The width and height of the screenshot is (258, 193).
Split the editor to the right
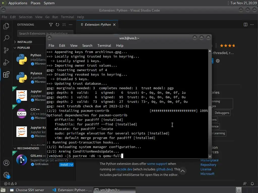pos(245,25)
